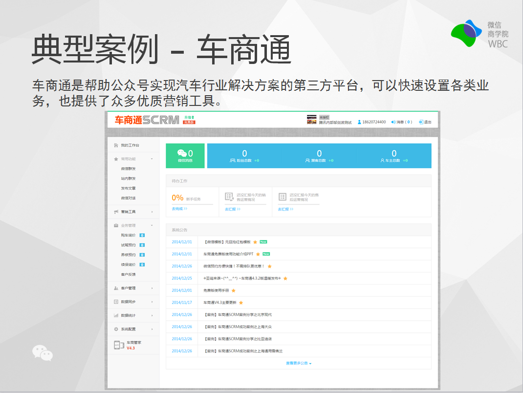The width and height of the screenshot is (523, 393).
Task: Click the star icon beside 常用功能
Action: 116,159
